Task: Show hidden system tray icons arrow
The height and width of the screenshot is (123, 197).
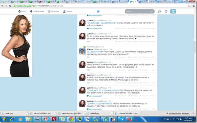Action: point(171,119)
